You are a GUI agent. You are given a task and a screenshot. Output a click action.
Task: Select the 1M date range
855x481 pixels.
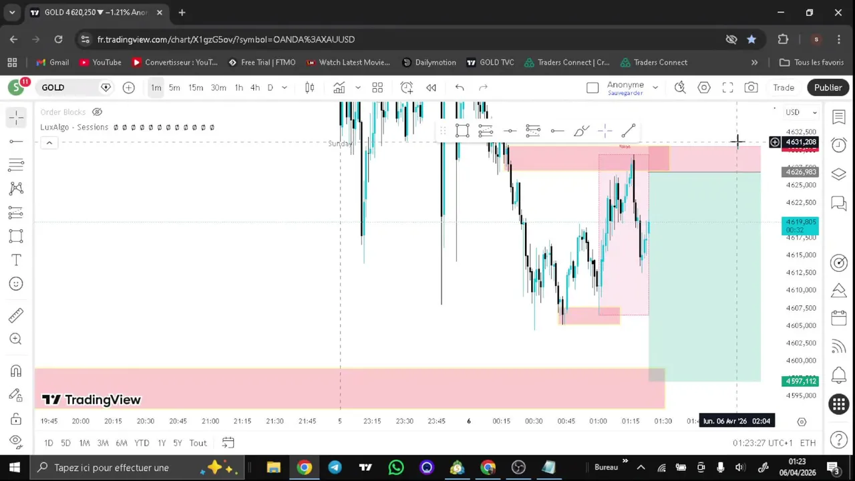[84, 443]
